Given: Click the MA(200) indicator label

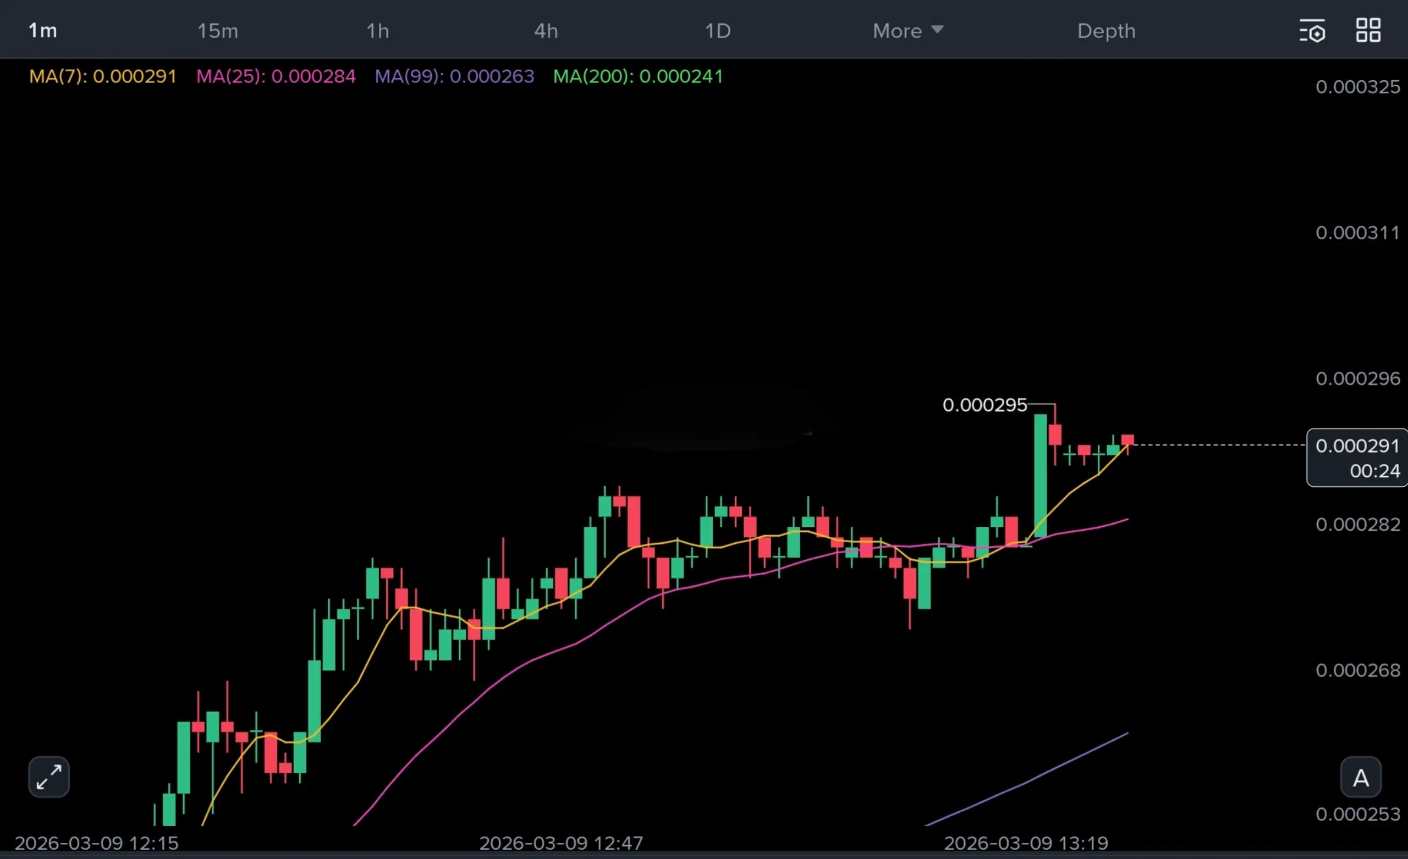Looking at the screenshot, I should coord(637,76).
